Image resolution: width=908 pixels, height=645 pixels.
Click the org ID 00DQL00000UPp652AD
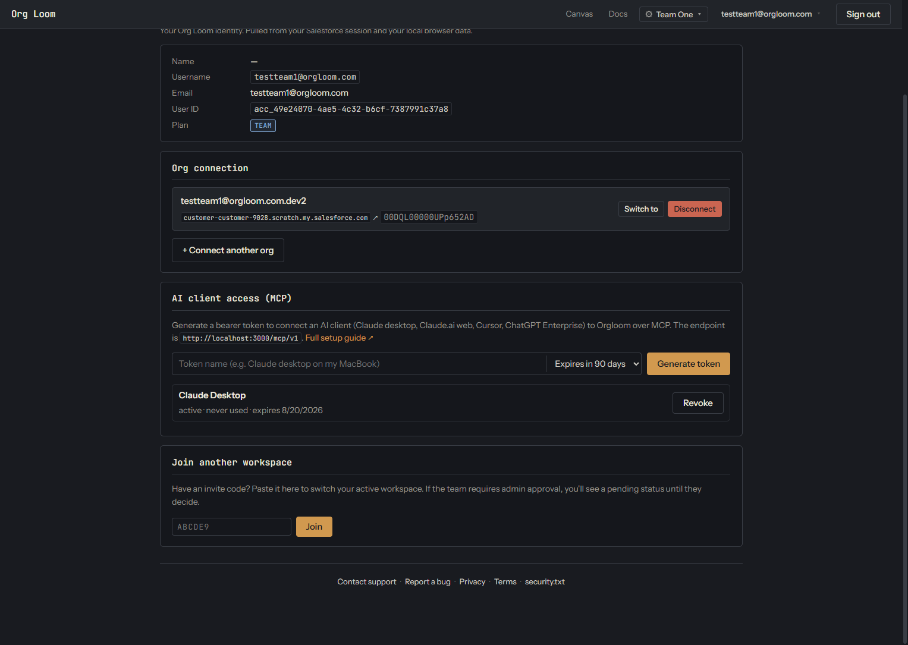429,218
